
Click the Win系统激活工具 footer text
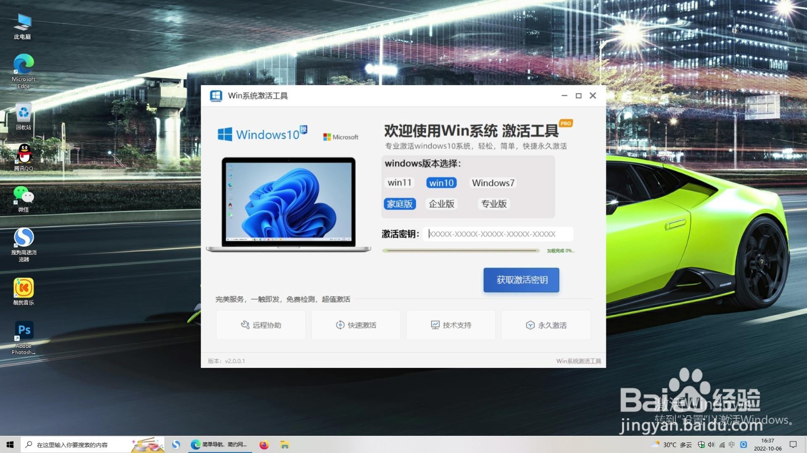(x=579, y=361)
